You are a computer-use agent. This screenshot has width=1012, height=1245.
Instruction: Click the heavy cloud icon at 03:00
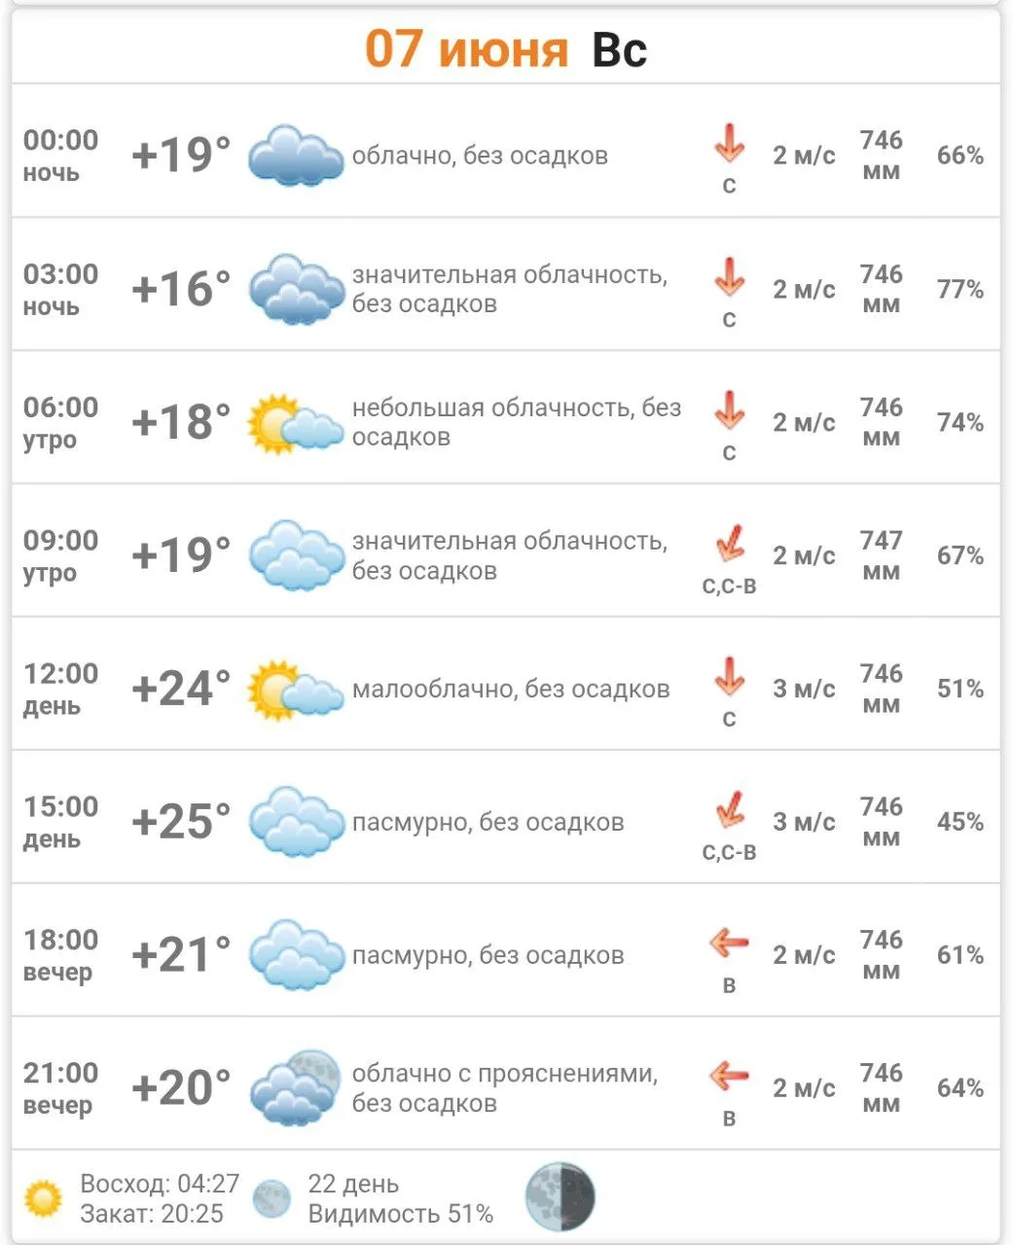tap(296, 289)
